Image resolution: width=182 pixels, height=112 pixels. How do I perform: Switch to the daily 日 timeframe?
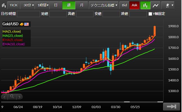tap(56, 5)
